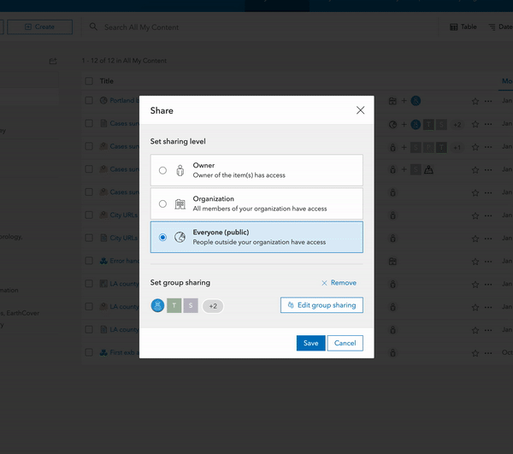Image resolution: width=513 pixels, height=454 pixels.
Task: Select the Owner sharing level radio button
Action: pyautogui.click(x=162, y=170)
